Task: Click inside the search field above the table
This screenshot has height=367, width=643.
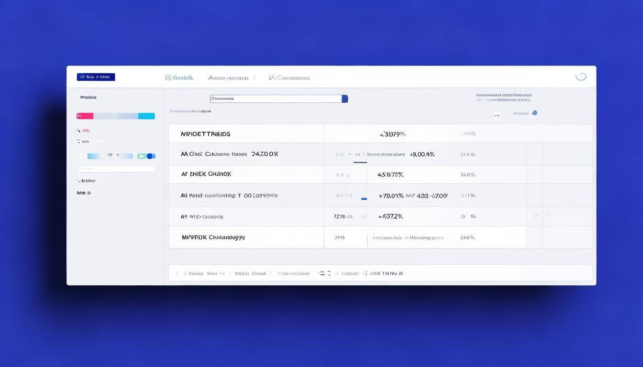Action: pyautogui.click(x=275, y=98)
